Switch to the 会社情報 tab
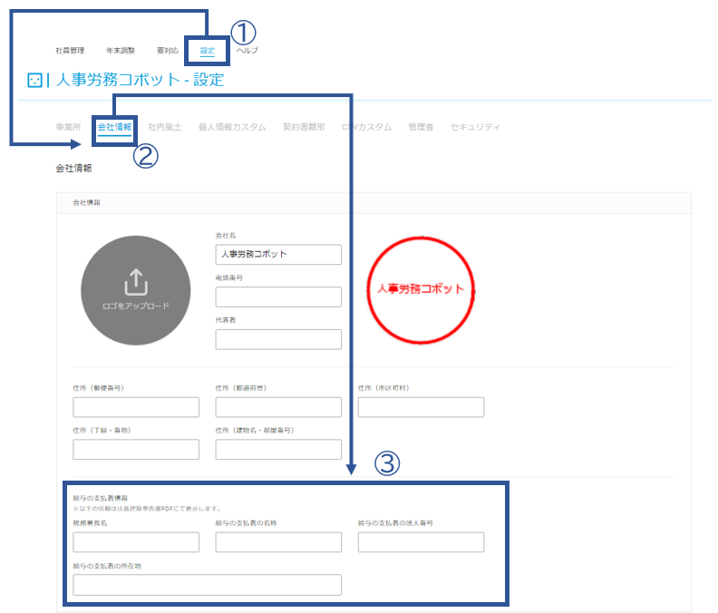Image resolution: width=718 pixels, height=613 pixels. pos(114,127)
